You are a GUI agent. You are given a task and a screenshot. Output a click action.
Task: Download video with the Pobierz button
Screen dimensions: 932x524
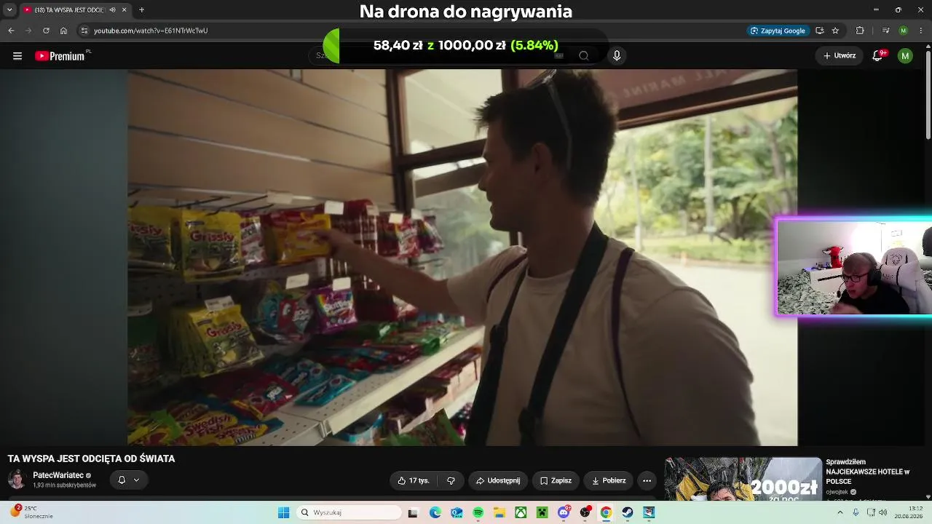tap(609, 480)
